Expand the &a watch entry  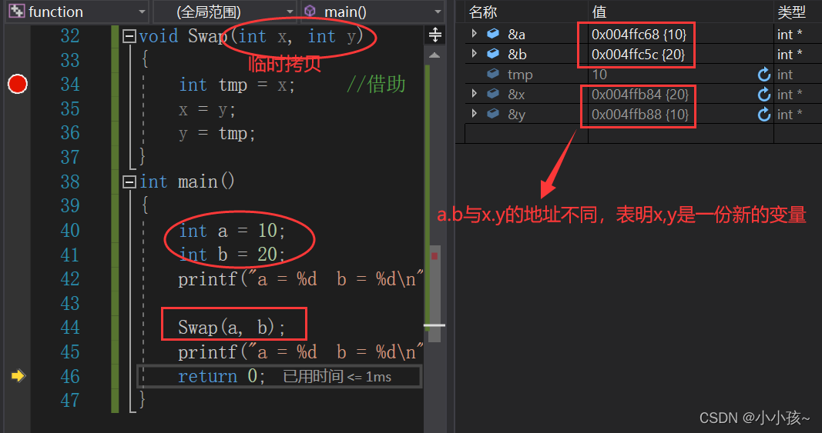(x=475, y=34)
